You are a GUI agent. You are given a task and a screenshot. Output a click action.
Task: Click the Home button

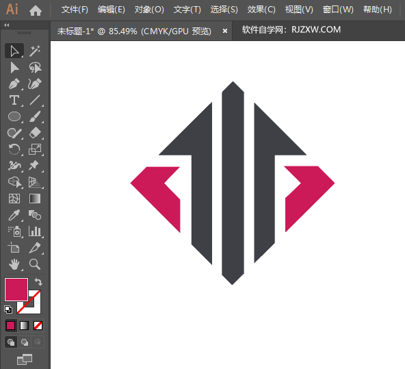(36, 10)
